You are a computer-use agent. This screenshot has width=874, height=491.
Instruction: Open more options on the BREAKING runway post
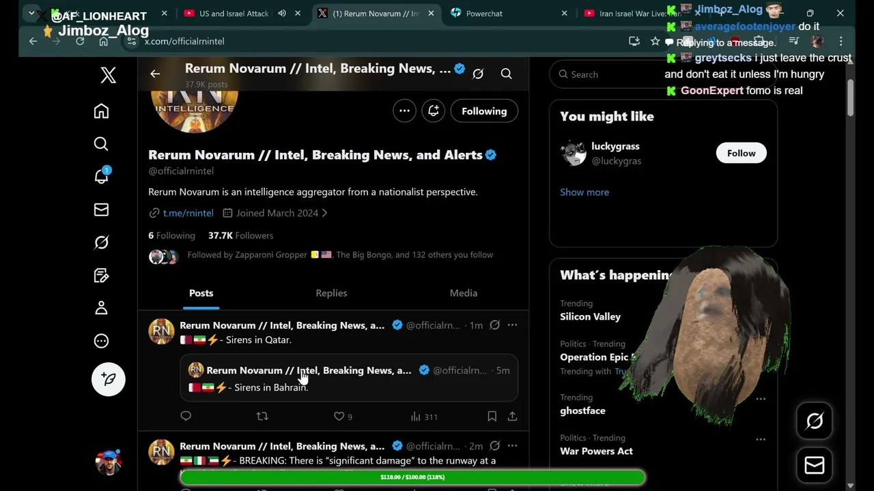[512, 446]
